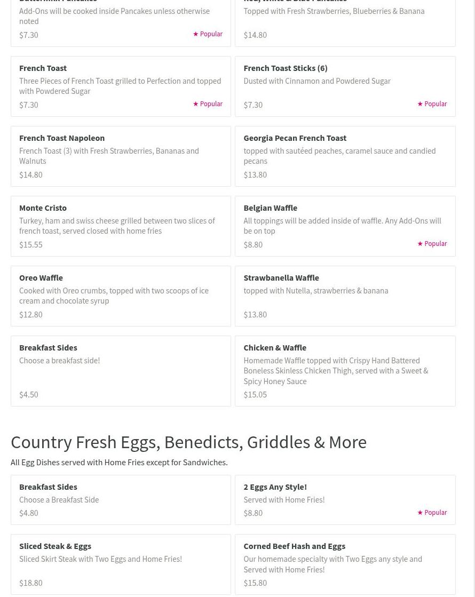This screenshot has width=475, height=597.
Task: Click the Monte Cristo $15.55 price
Action: pyautogui.click(x=31, y=245)
